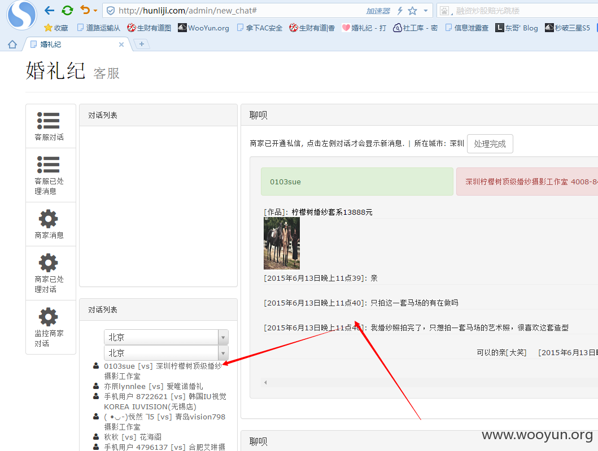Open the second 北京 city dropdown
The width and height of the screenshot is (598, 451).
click(x=166, y=353)
